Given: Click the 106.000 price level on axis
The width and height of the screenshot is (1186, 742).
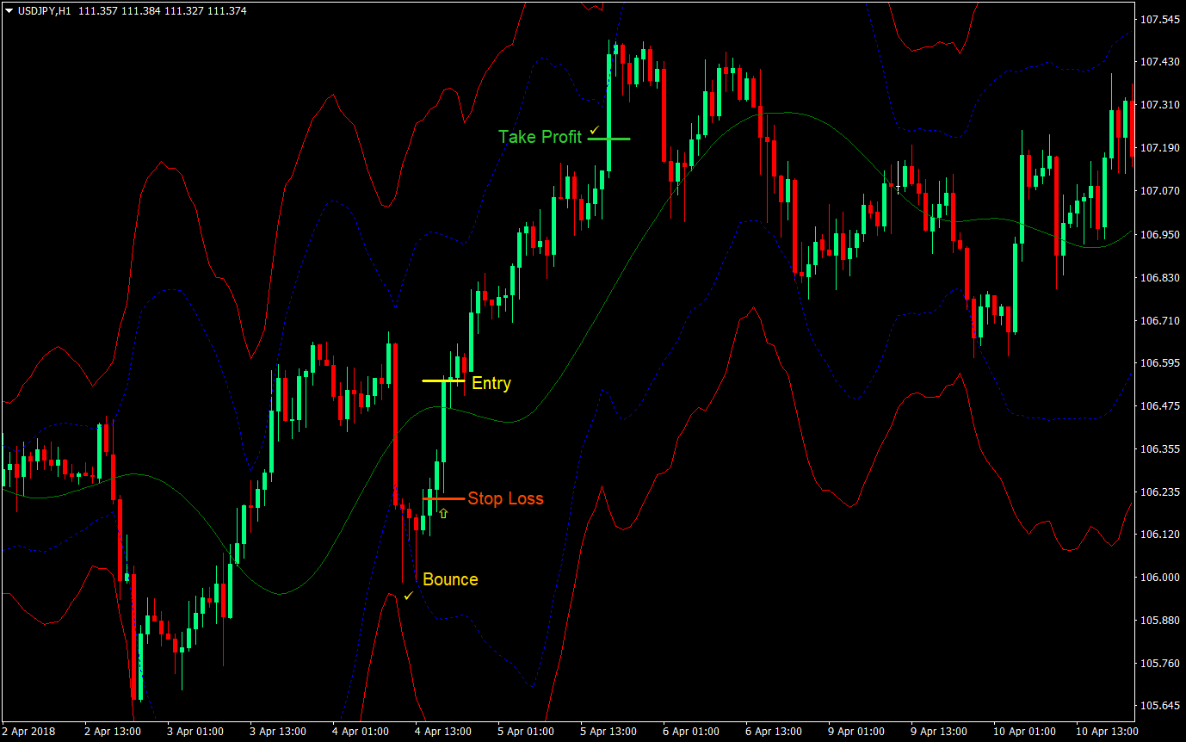Looking at the screenshot, I should (1158, 578).
